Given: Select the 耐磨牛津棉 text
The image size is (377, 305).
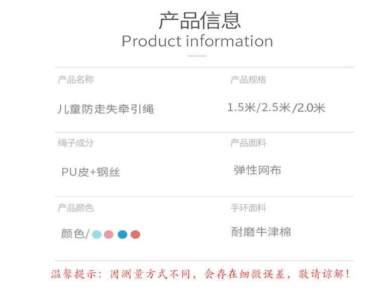Looking at the screenshot, I should pyautogui.click(x=261, y=232).
